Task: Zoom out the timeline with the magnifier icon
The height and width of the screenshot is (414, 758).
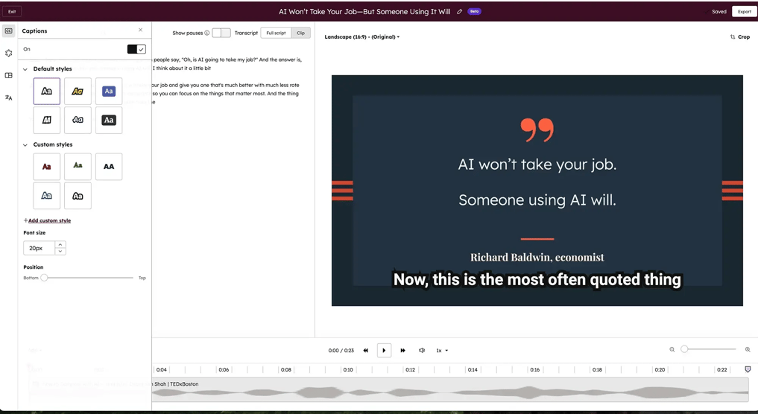Action: tap(672, 349)
